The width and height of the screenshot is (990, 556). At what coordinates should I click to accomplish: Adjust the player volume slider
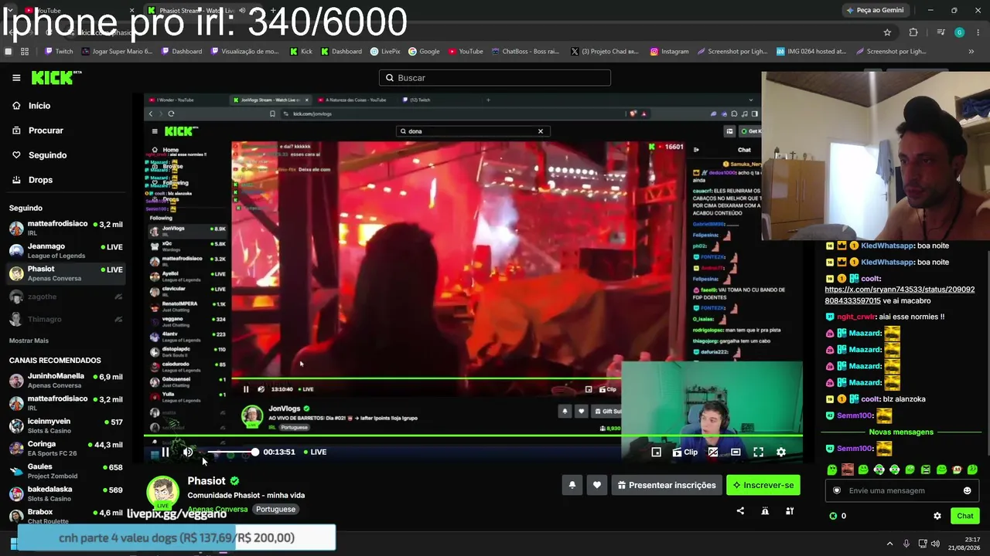point(231,452)
